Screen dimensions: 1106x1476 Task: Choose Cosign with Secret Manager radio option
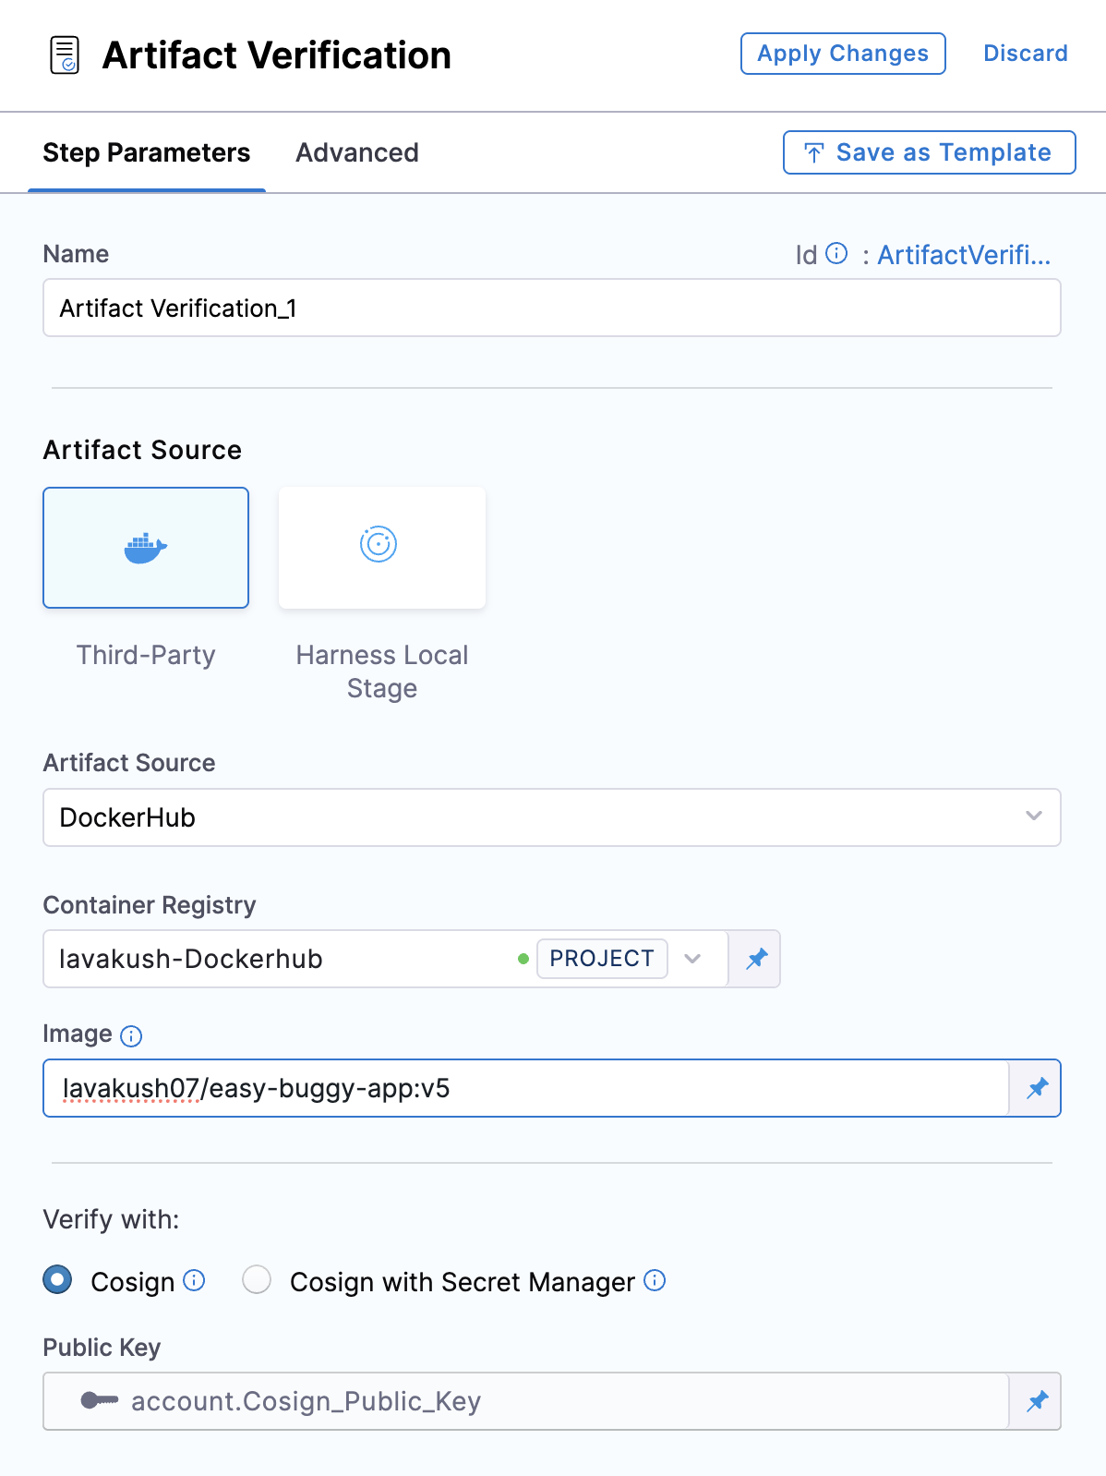257,1280
